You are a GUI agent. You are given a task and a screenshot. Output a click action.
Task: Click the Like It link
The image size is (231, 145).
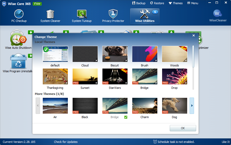[226, 142]
